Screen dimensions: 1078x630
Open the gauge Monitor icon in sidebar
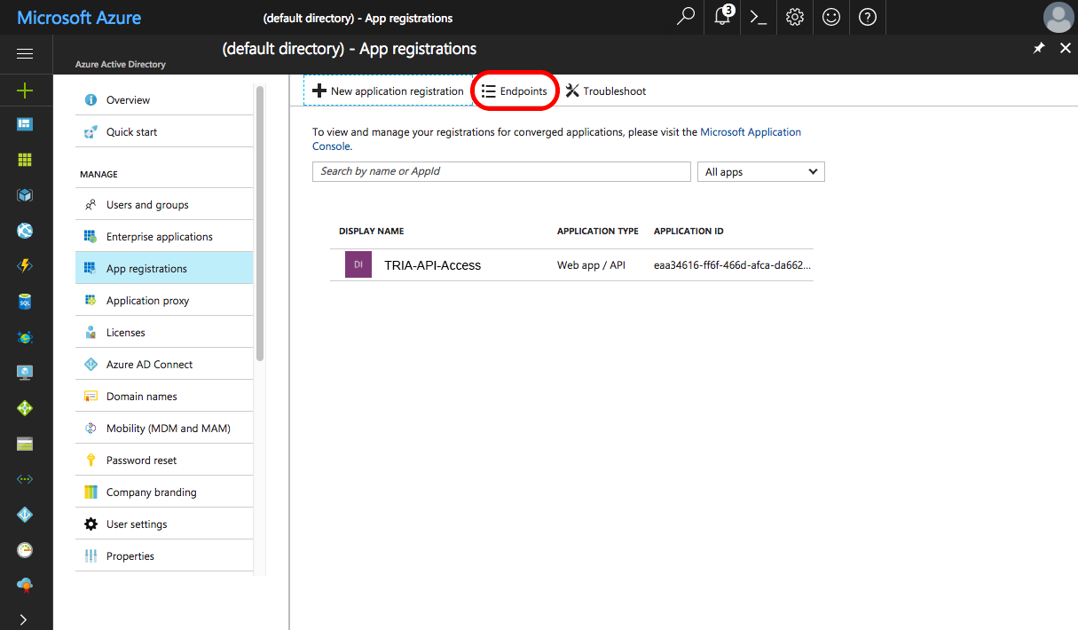click(x=25, y=550)
